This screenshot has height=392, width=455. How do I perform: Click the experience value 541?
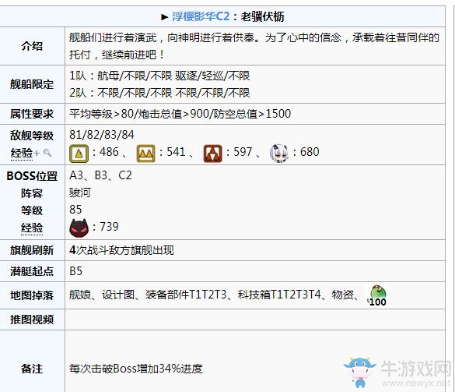[176, 152]
